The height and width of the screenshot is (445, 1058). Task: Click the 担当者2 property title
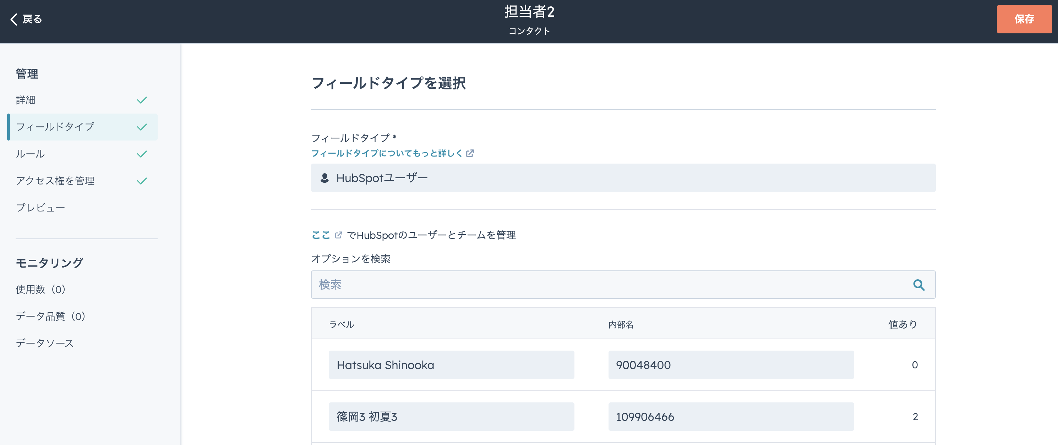(x=529, y=11)
